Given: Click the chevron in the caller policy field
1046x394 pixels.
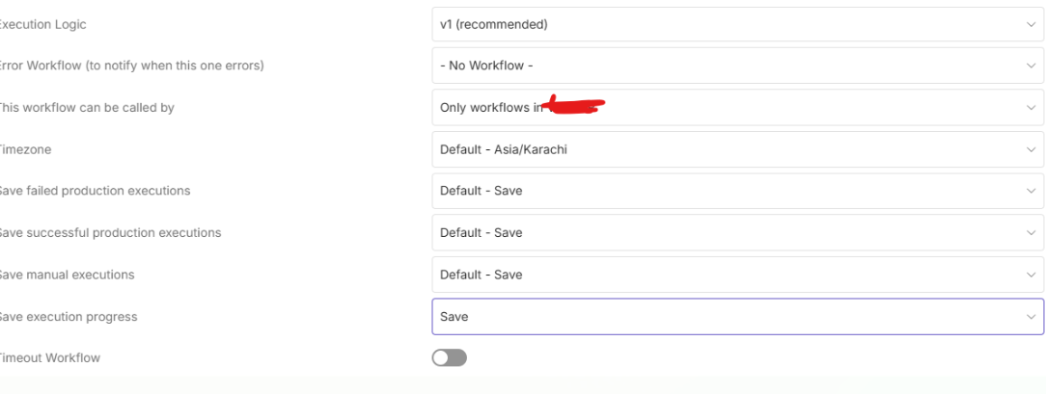Looking at the screenshot, I should [x=1031, y=108].
